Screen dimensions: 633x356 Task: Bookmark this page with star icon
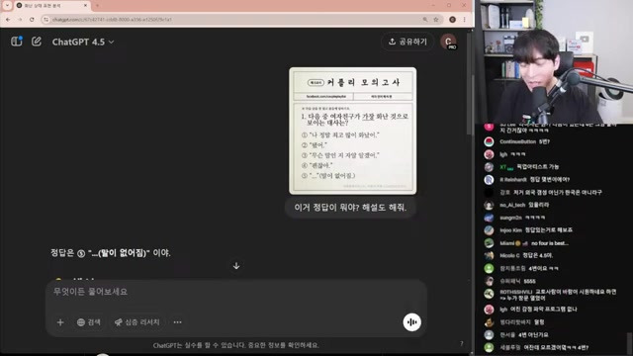coord(435,20)
